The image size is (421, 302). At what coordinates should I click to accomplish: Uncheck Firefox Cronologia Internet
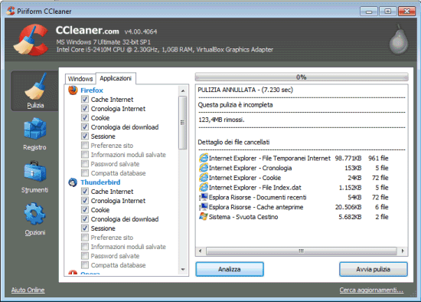click(x=85, y=108)
